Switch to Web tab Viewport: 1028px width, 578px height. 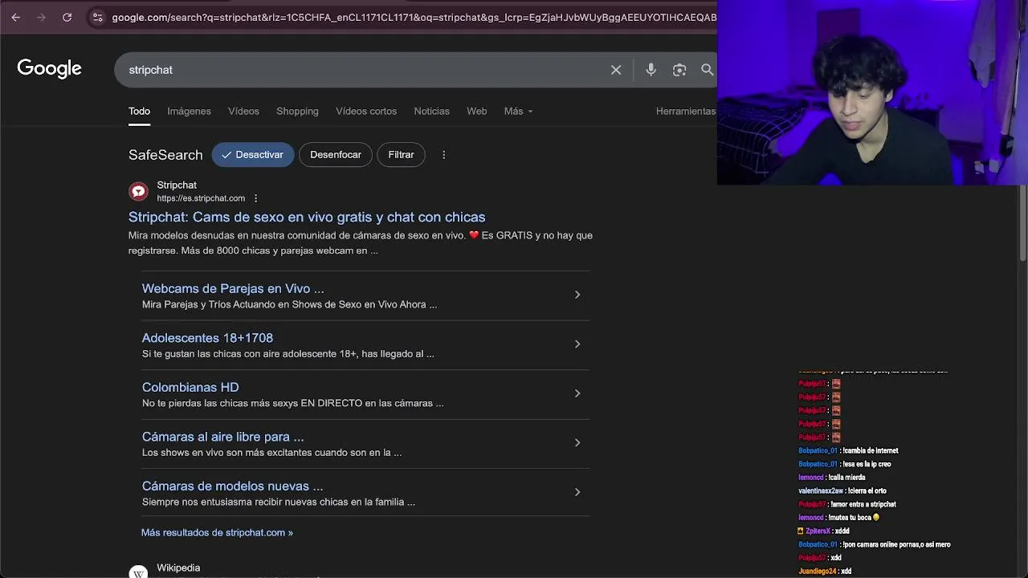(476, 111)
